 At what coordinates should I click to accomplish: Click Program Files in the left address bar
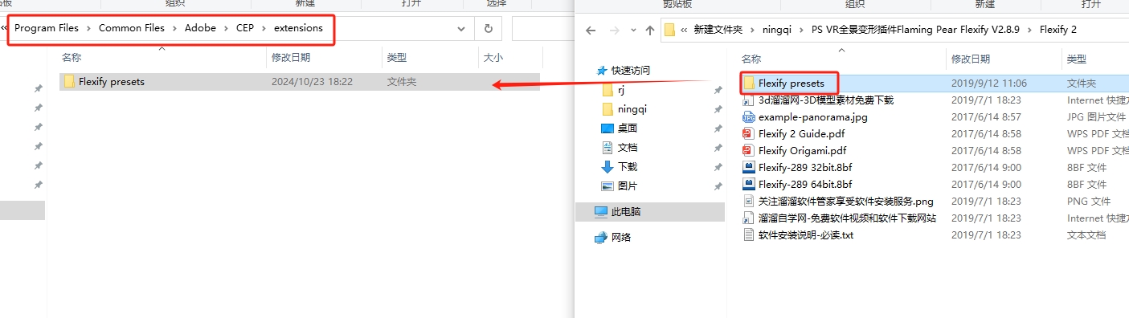pyautogui.click(x=47, y=28)
